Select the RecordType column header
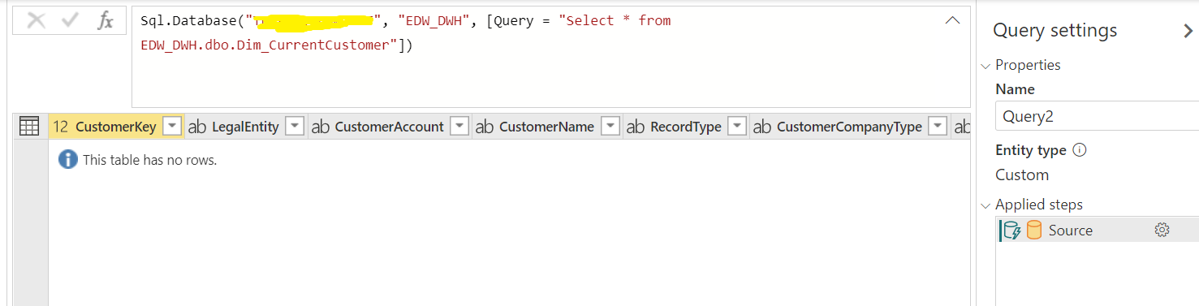 point(686,127)
